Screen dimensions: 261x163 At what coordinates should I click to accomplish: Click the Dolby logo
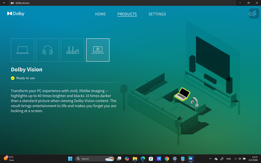pos(16,14)
